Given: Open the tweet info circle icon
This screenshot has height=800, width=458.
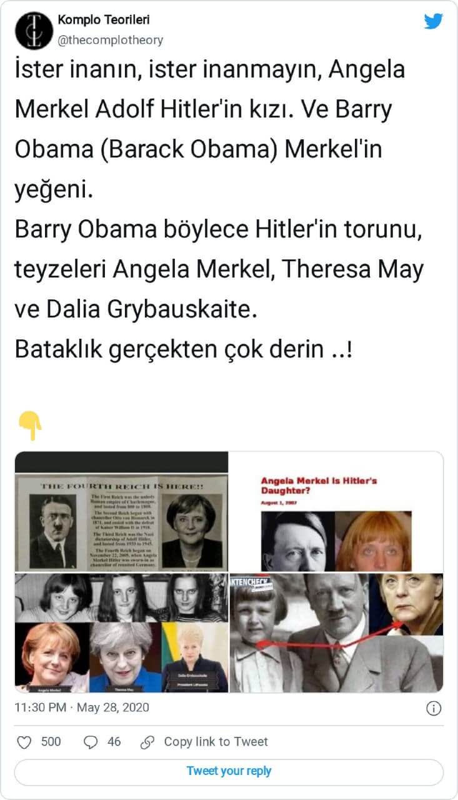Looking at the screenshot, I should tap(434, 708).
